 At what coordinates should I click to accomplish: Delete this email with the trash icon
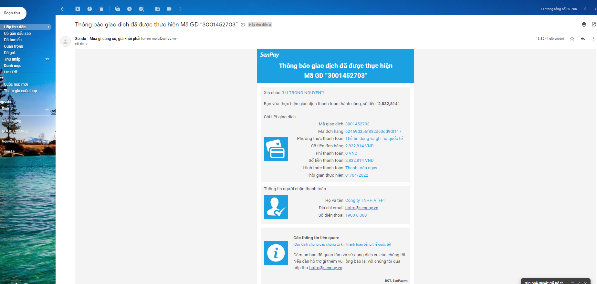tap(101, 9)
